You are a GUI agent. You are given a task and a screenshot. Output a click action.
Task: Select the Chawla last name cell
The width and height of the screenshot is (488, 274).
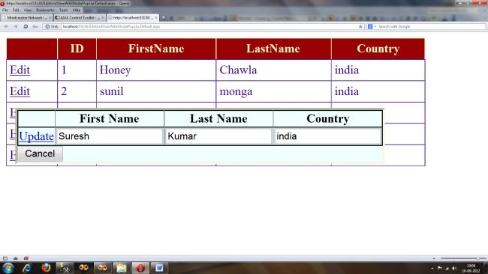click(273, 70)
